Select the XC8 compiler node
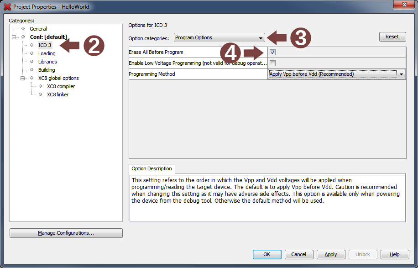The height and width of the screenshot is (268, 418). [61, 86]
